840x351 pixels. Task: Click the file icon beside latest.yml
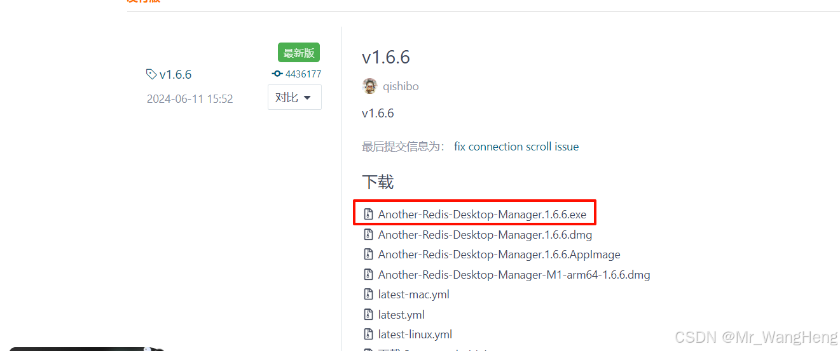368,315
